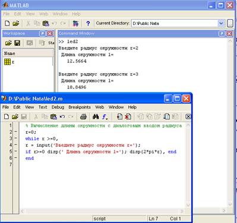The height and width of the screenshot is (223, 237).
Task: Click New file icon in MATLAB main toolbar
Action: tap(7, 23)
